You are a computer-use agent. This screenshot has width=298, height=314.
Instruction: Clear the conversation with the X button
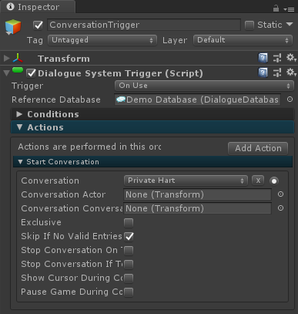(x=258, y=181)
